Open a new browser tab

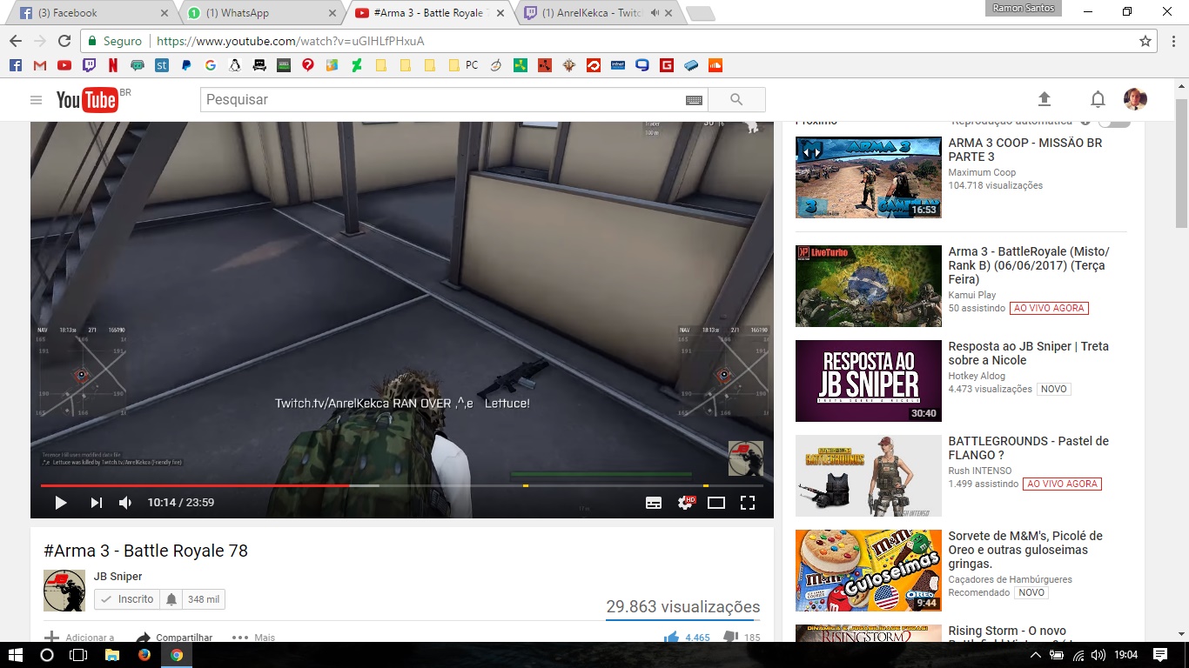pos(700,13)
